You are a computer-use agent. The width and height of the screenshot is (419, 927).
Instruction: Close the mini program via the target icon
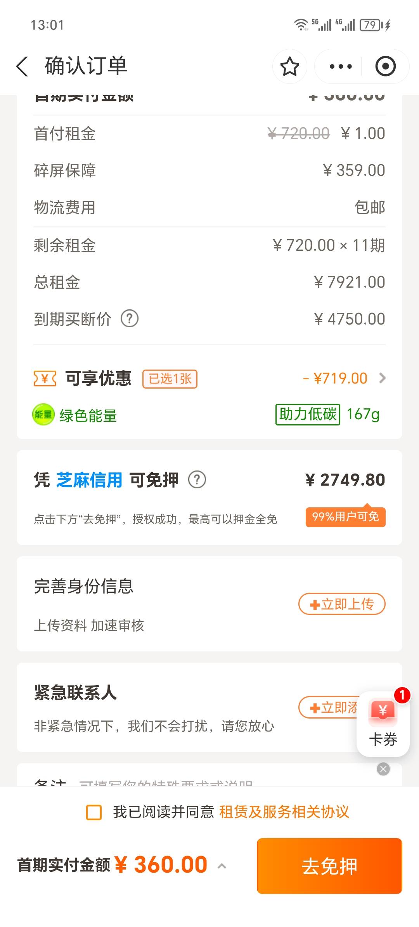click(385, 66)
